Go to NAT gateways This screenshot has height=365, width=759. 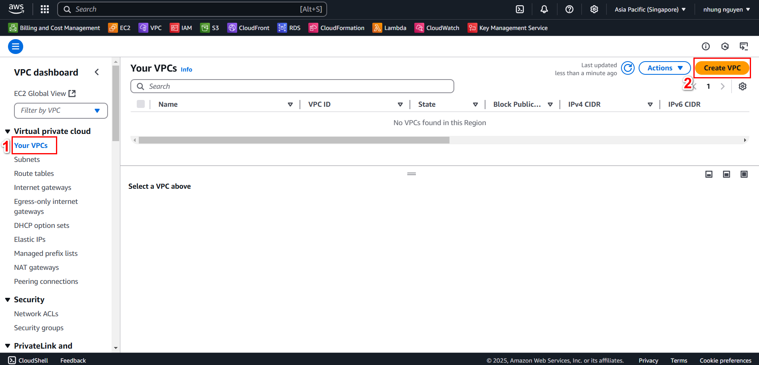point(36,267)
